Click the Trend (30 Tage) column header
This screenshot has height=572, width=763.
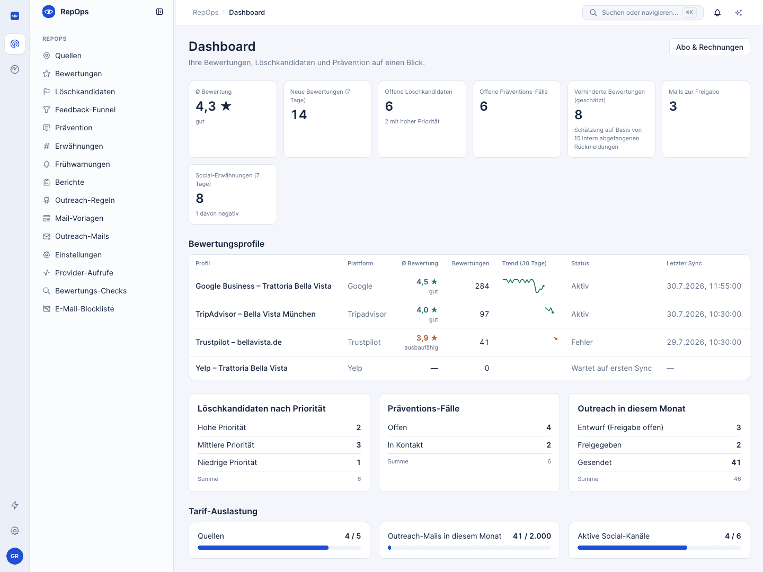click(525, 263)
